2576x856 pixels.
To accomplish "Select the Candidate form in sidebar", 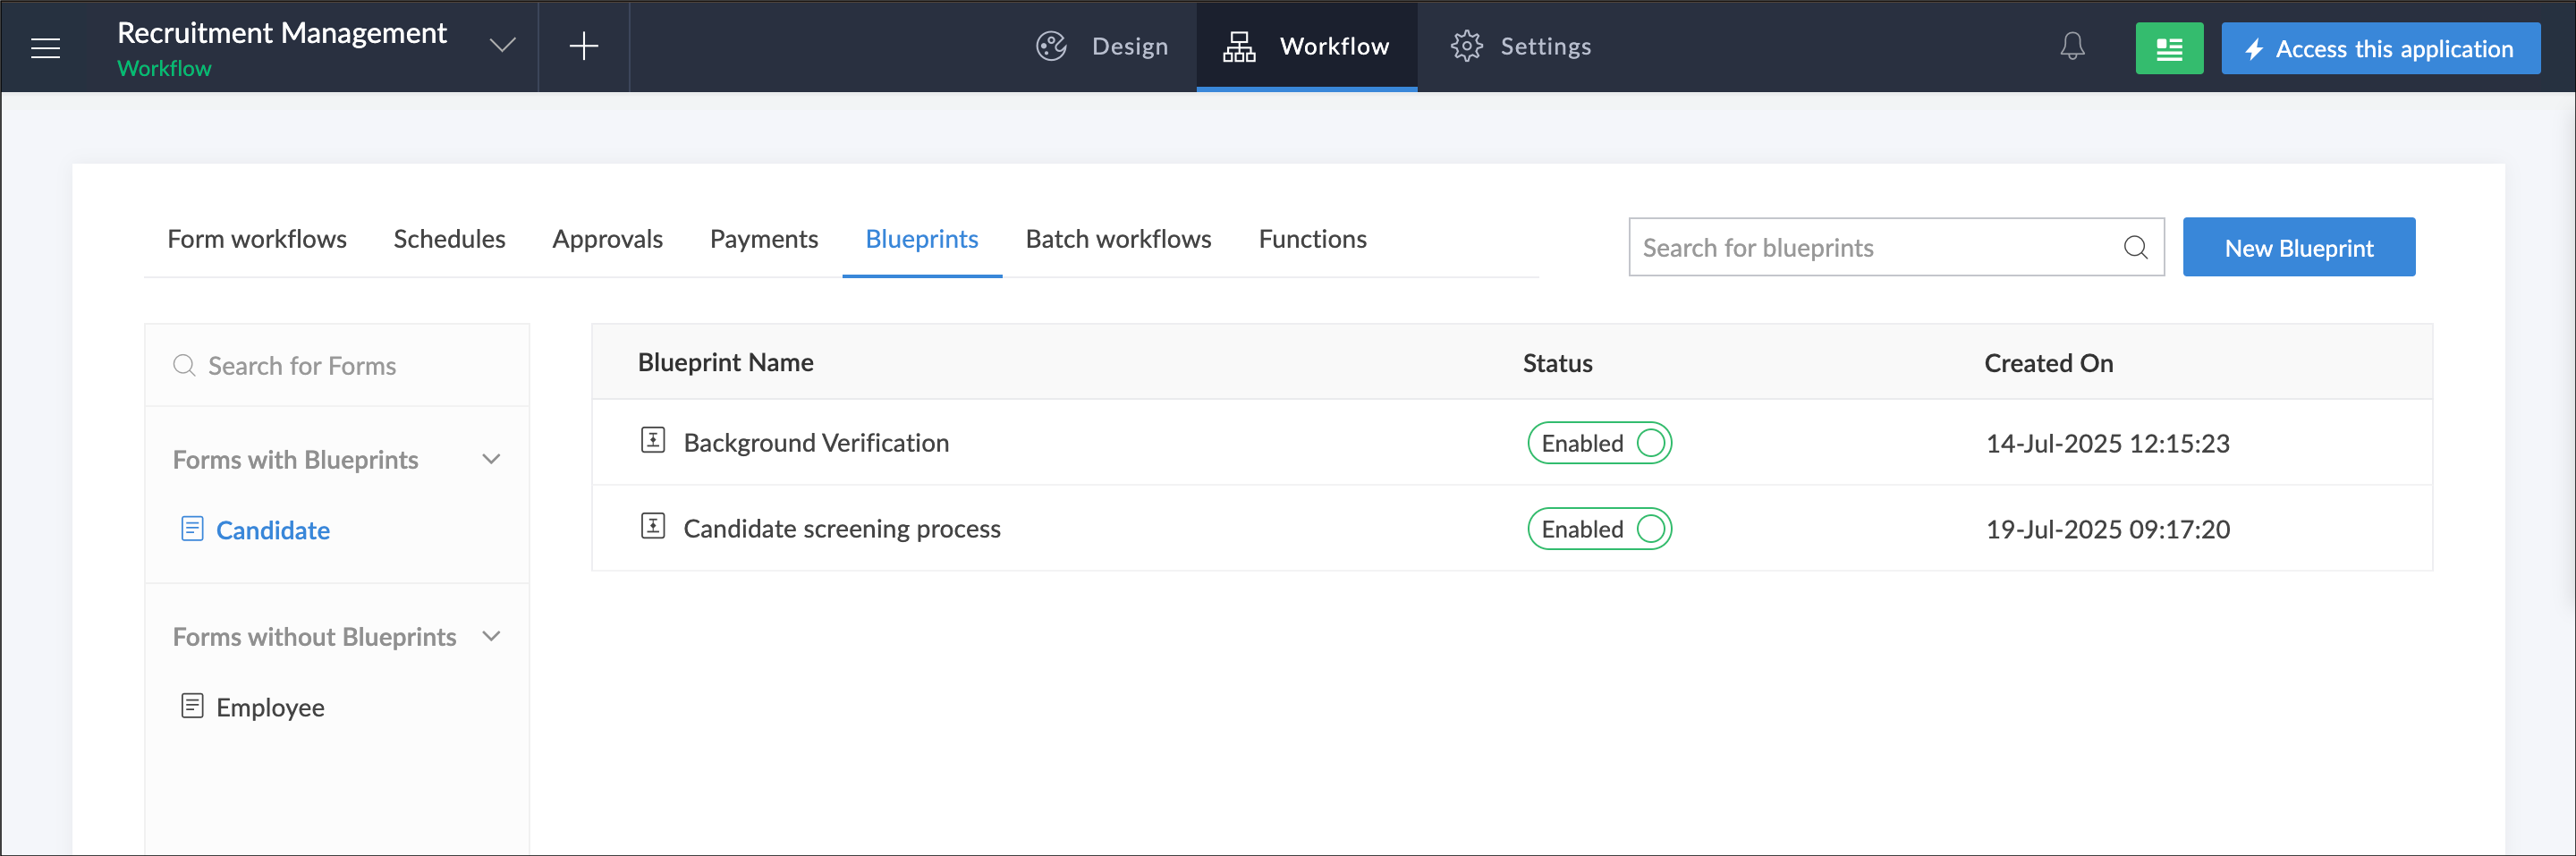I will (272, 530).
